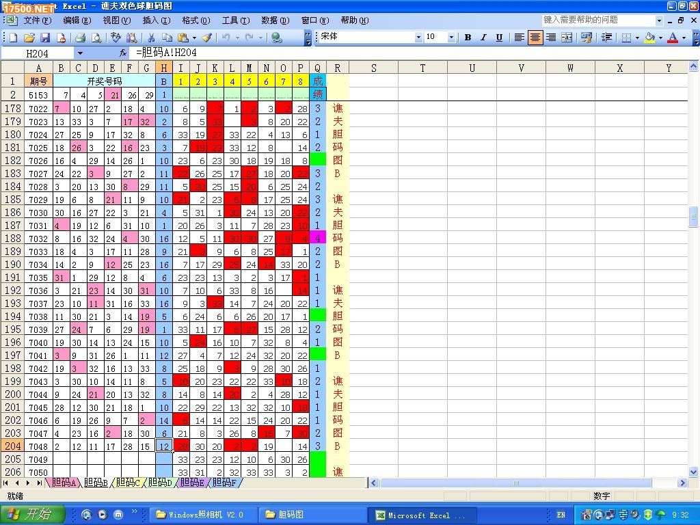700x525 pixels.
Task: Insert a hyperlink with the globe icon
Action: coord(277,38)
